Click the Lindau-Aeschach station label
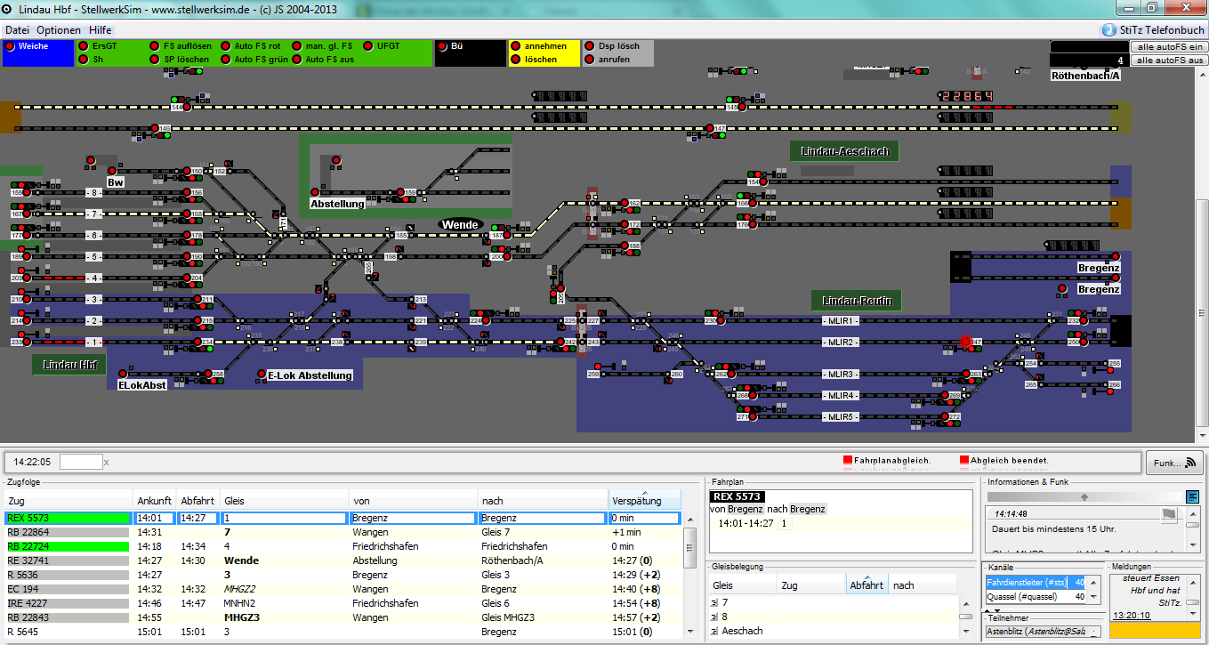 (844, 151)
